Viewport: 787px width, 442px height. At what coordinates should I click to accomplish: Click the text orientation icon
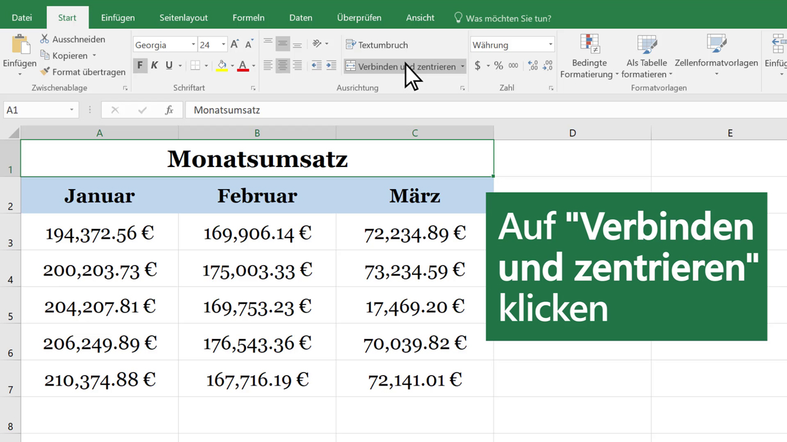[317, 44]
